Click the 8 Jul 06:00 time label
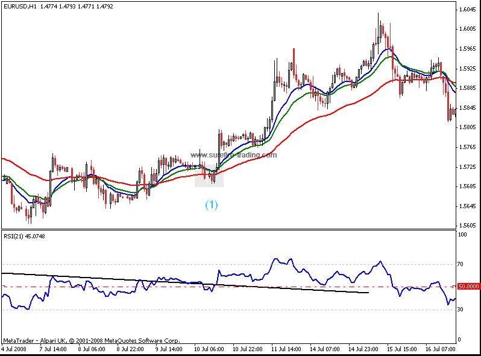Viewport: 481px width, 356px height. [92, 349]
